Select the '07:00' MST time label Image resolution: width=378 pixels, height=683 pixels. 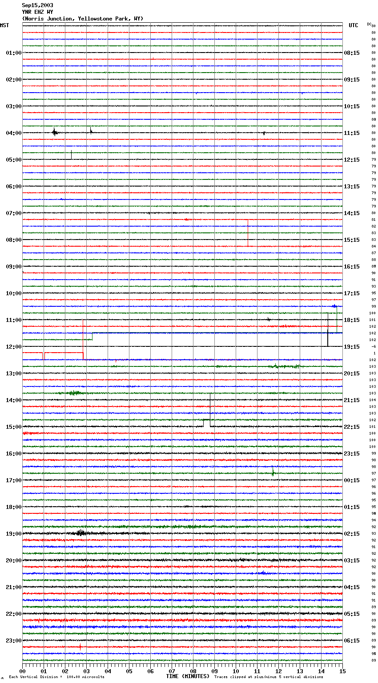[14, 213]
